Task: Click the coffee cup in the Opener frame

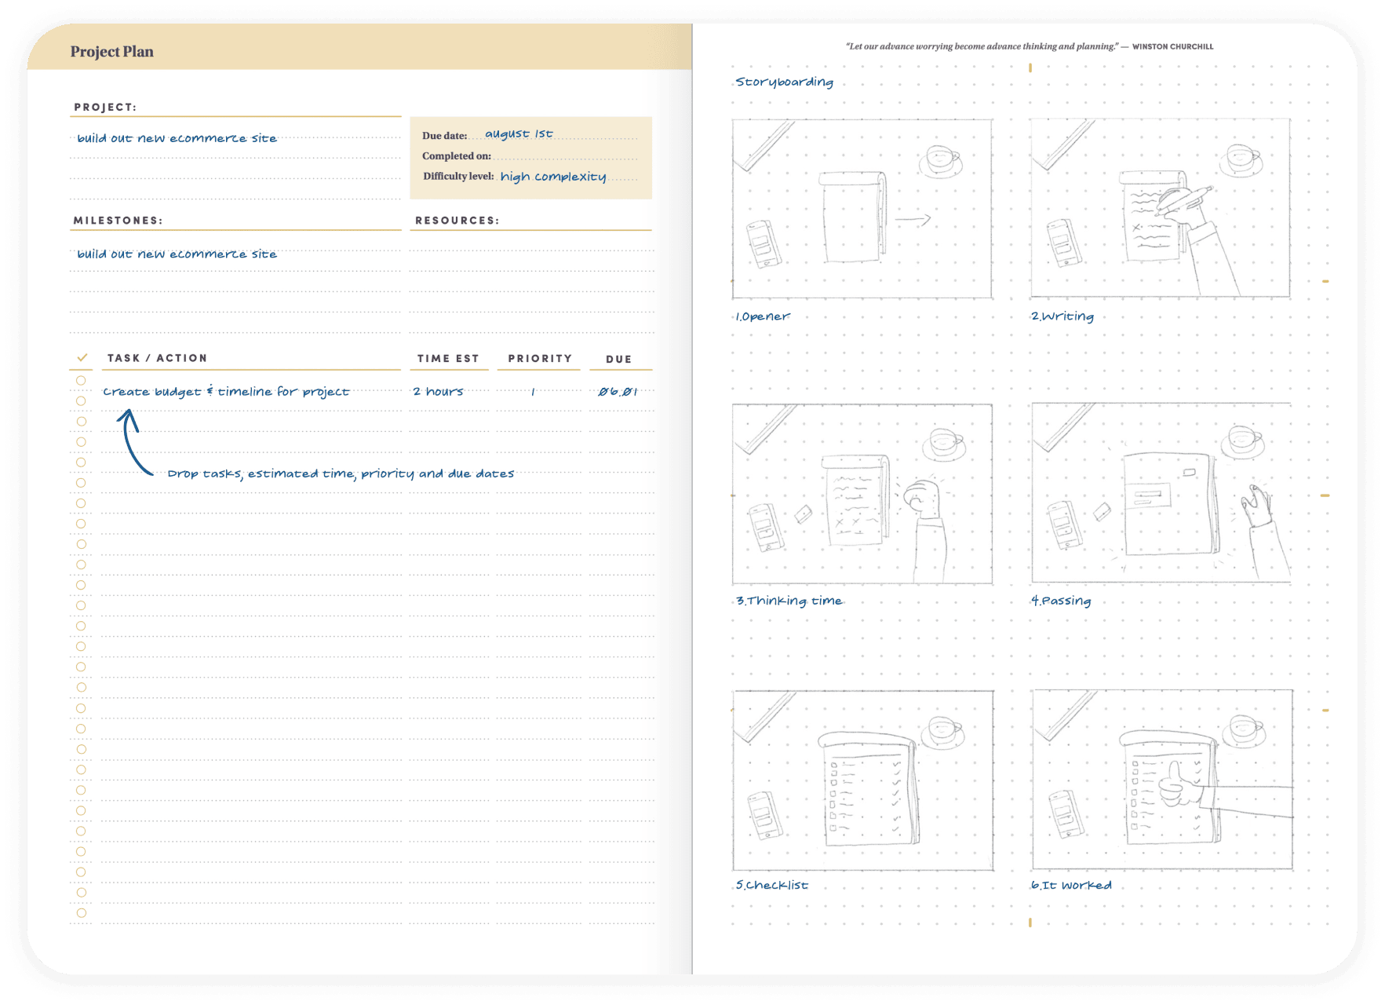Action: [939, 160]
